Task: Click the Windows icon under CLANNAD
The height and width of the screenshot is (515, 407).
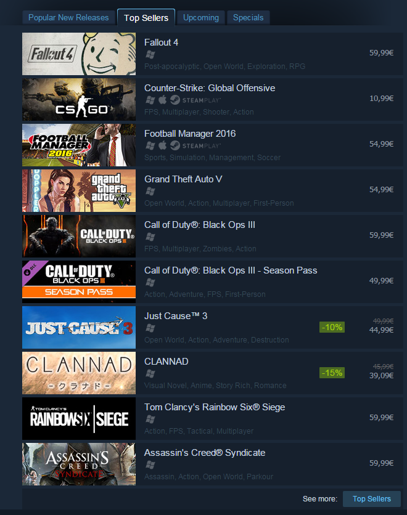Action: pos(150,373)
